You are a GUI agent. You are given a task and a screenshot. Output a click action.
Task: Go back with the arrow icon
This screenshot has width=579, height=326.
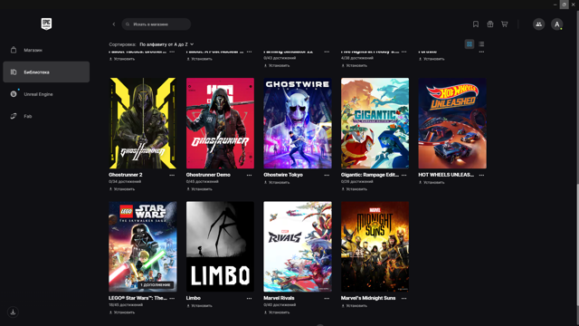(114, 24)
